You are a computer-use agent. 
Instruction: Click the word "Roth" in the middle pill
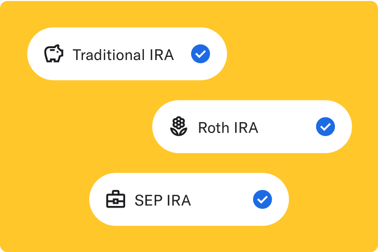[214, 127]
